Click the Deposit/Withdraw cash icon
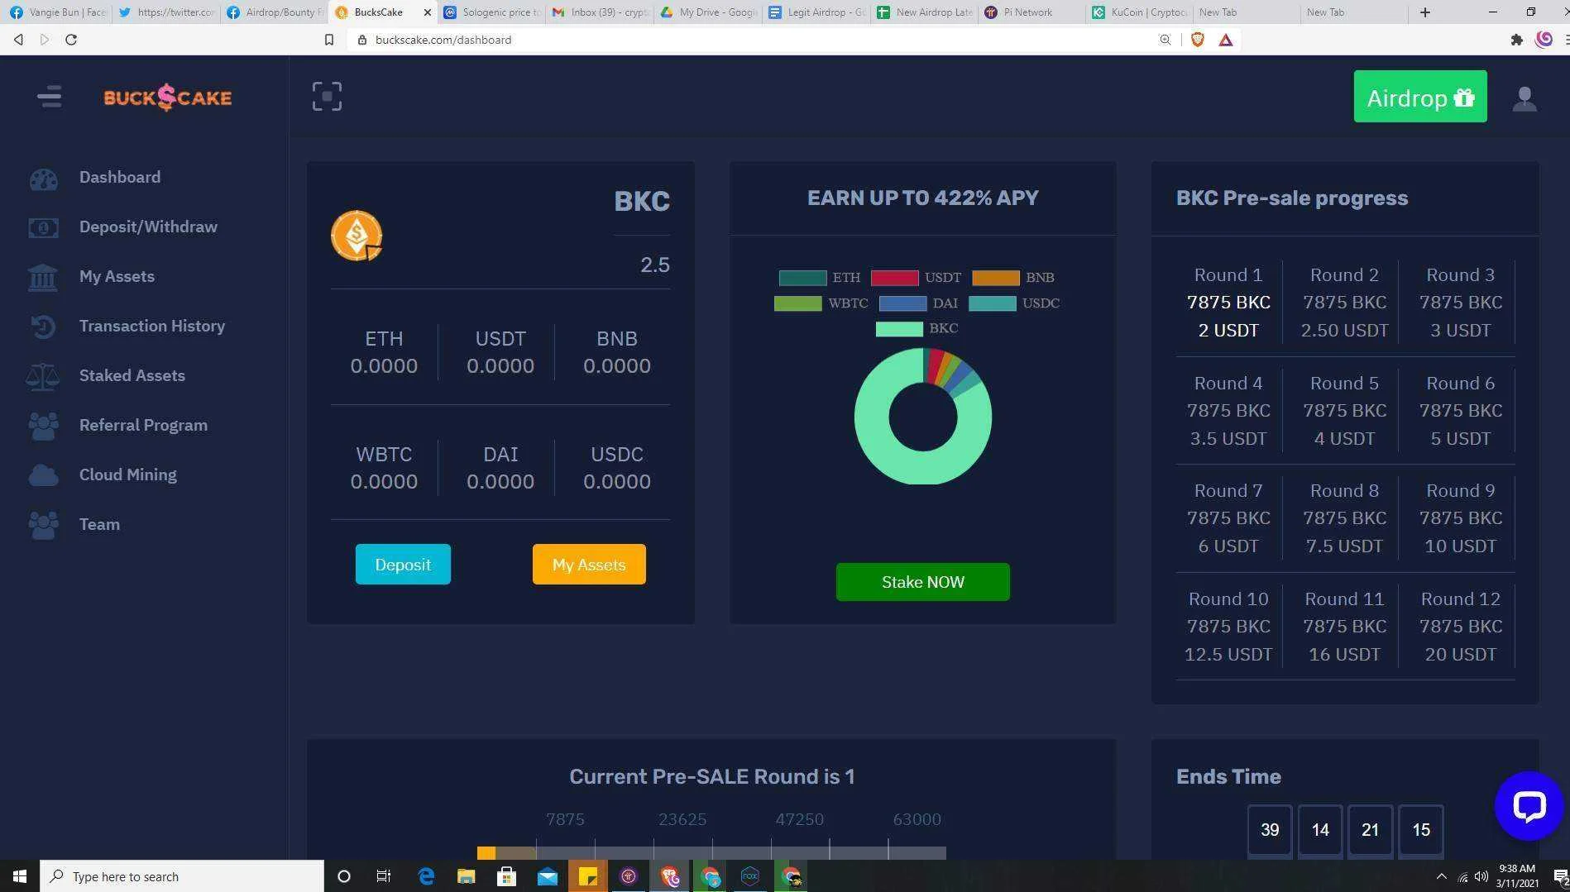This screenshot has width=1570, height=892. [x=43, y=227]
